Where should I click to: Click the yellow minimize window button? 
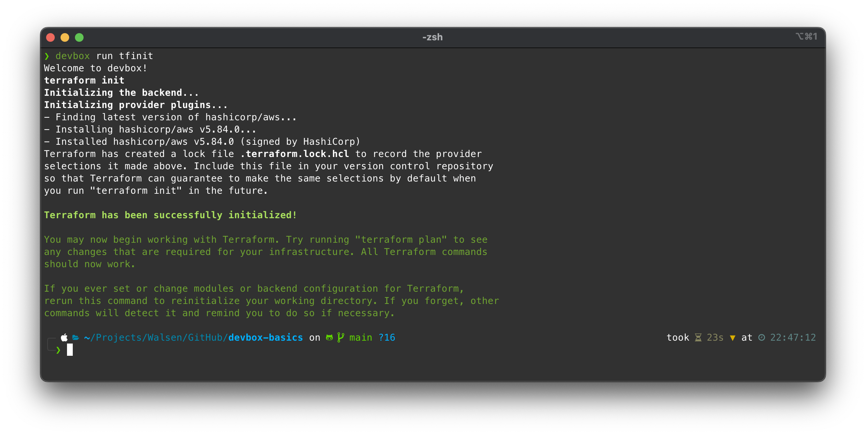pos(65,37)
